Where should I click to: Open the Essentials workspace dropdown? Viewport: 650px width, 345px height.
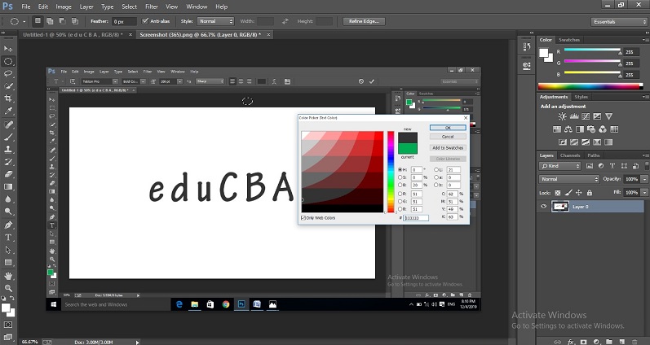pyautogui.click(x=618, y=21)
